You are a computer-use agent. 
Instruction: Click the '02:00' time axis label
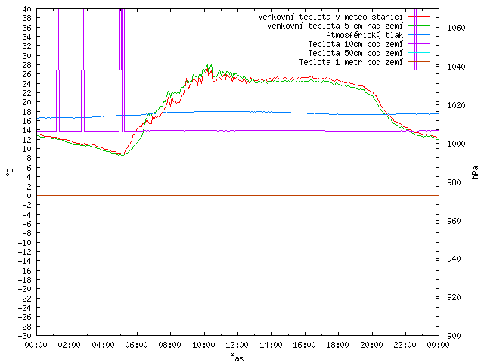coord(69,345)
